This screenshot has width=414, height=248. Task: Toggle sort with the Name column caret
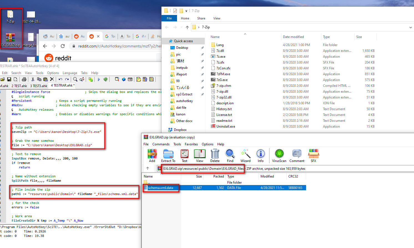click(245, 34)
